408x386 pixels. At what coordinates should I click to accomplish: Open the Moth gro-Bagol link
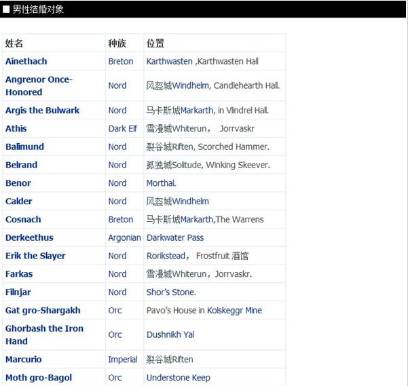click(39, 378)
